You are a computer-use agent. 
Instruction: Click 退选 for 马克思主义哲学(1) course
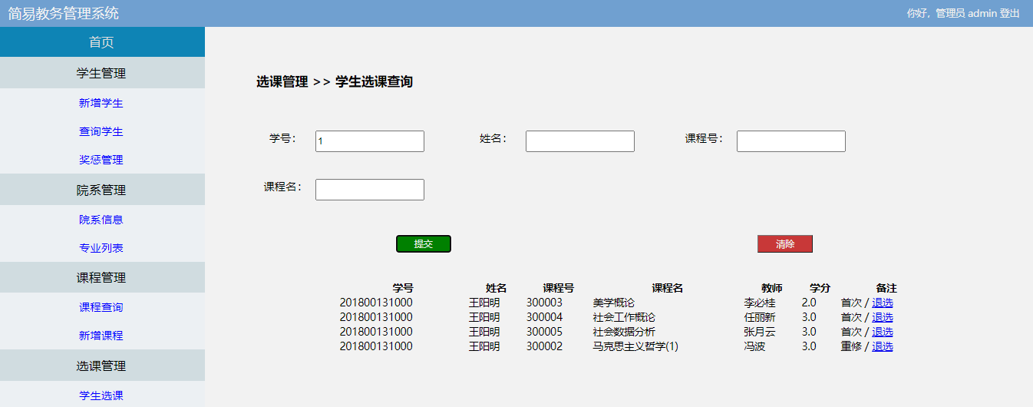(883, 346)
